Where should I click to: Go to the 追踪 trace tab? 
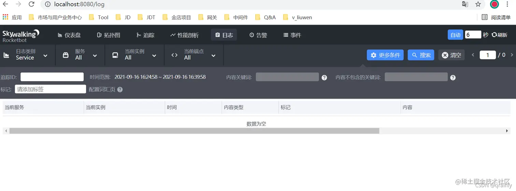145,35
